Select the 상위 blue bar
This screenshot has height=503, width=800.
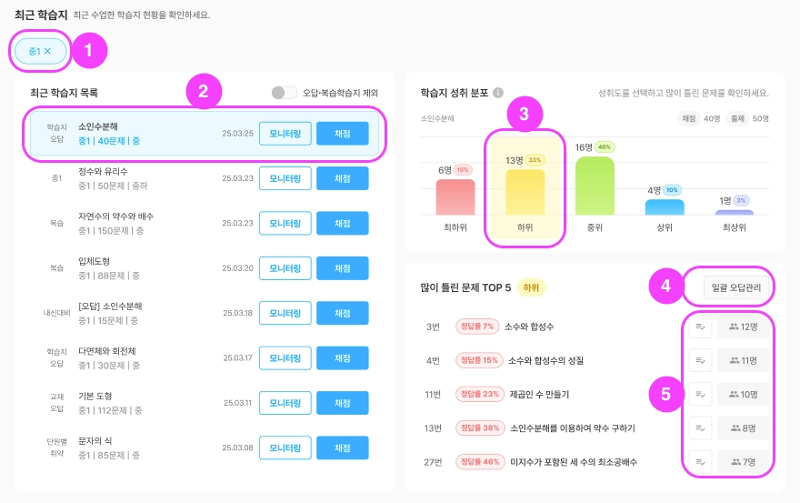pos(665,206)
